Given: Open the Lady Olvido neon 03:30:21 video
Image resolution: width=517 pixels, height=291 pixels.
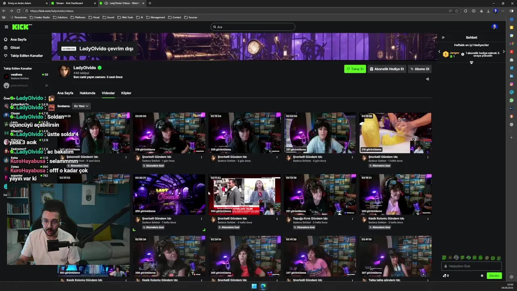Looking at the screenshot, I should pyautogui.click(x=169, y=194).
